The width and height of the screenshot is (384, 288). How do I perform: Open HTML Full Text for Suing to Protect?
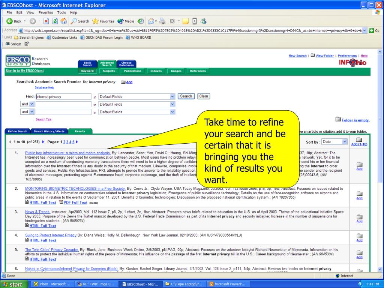[43, 240]
